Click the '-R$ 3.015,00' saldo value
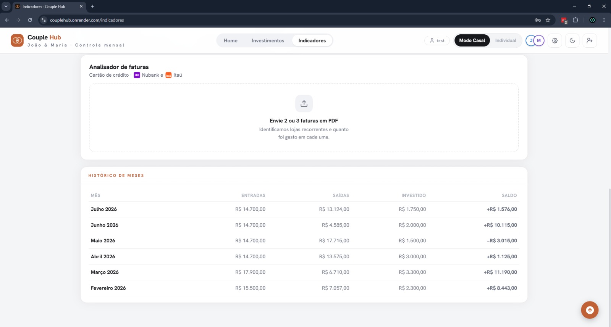Viewport: 611px width, 327px height. tap(502, 241)
